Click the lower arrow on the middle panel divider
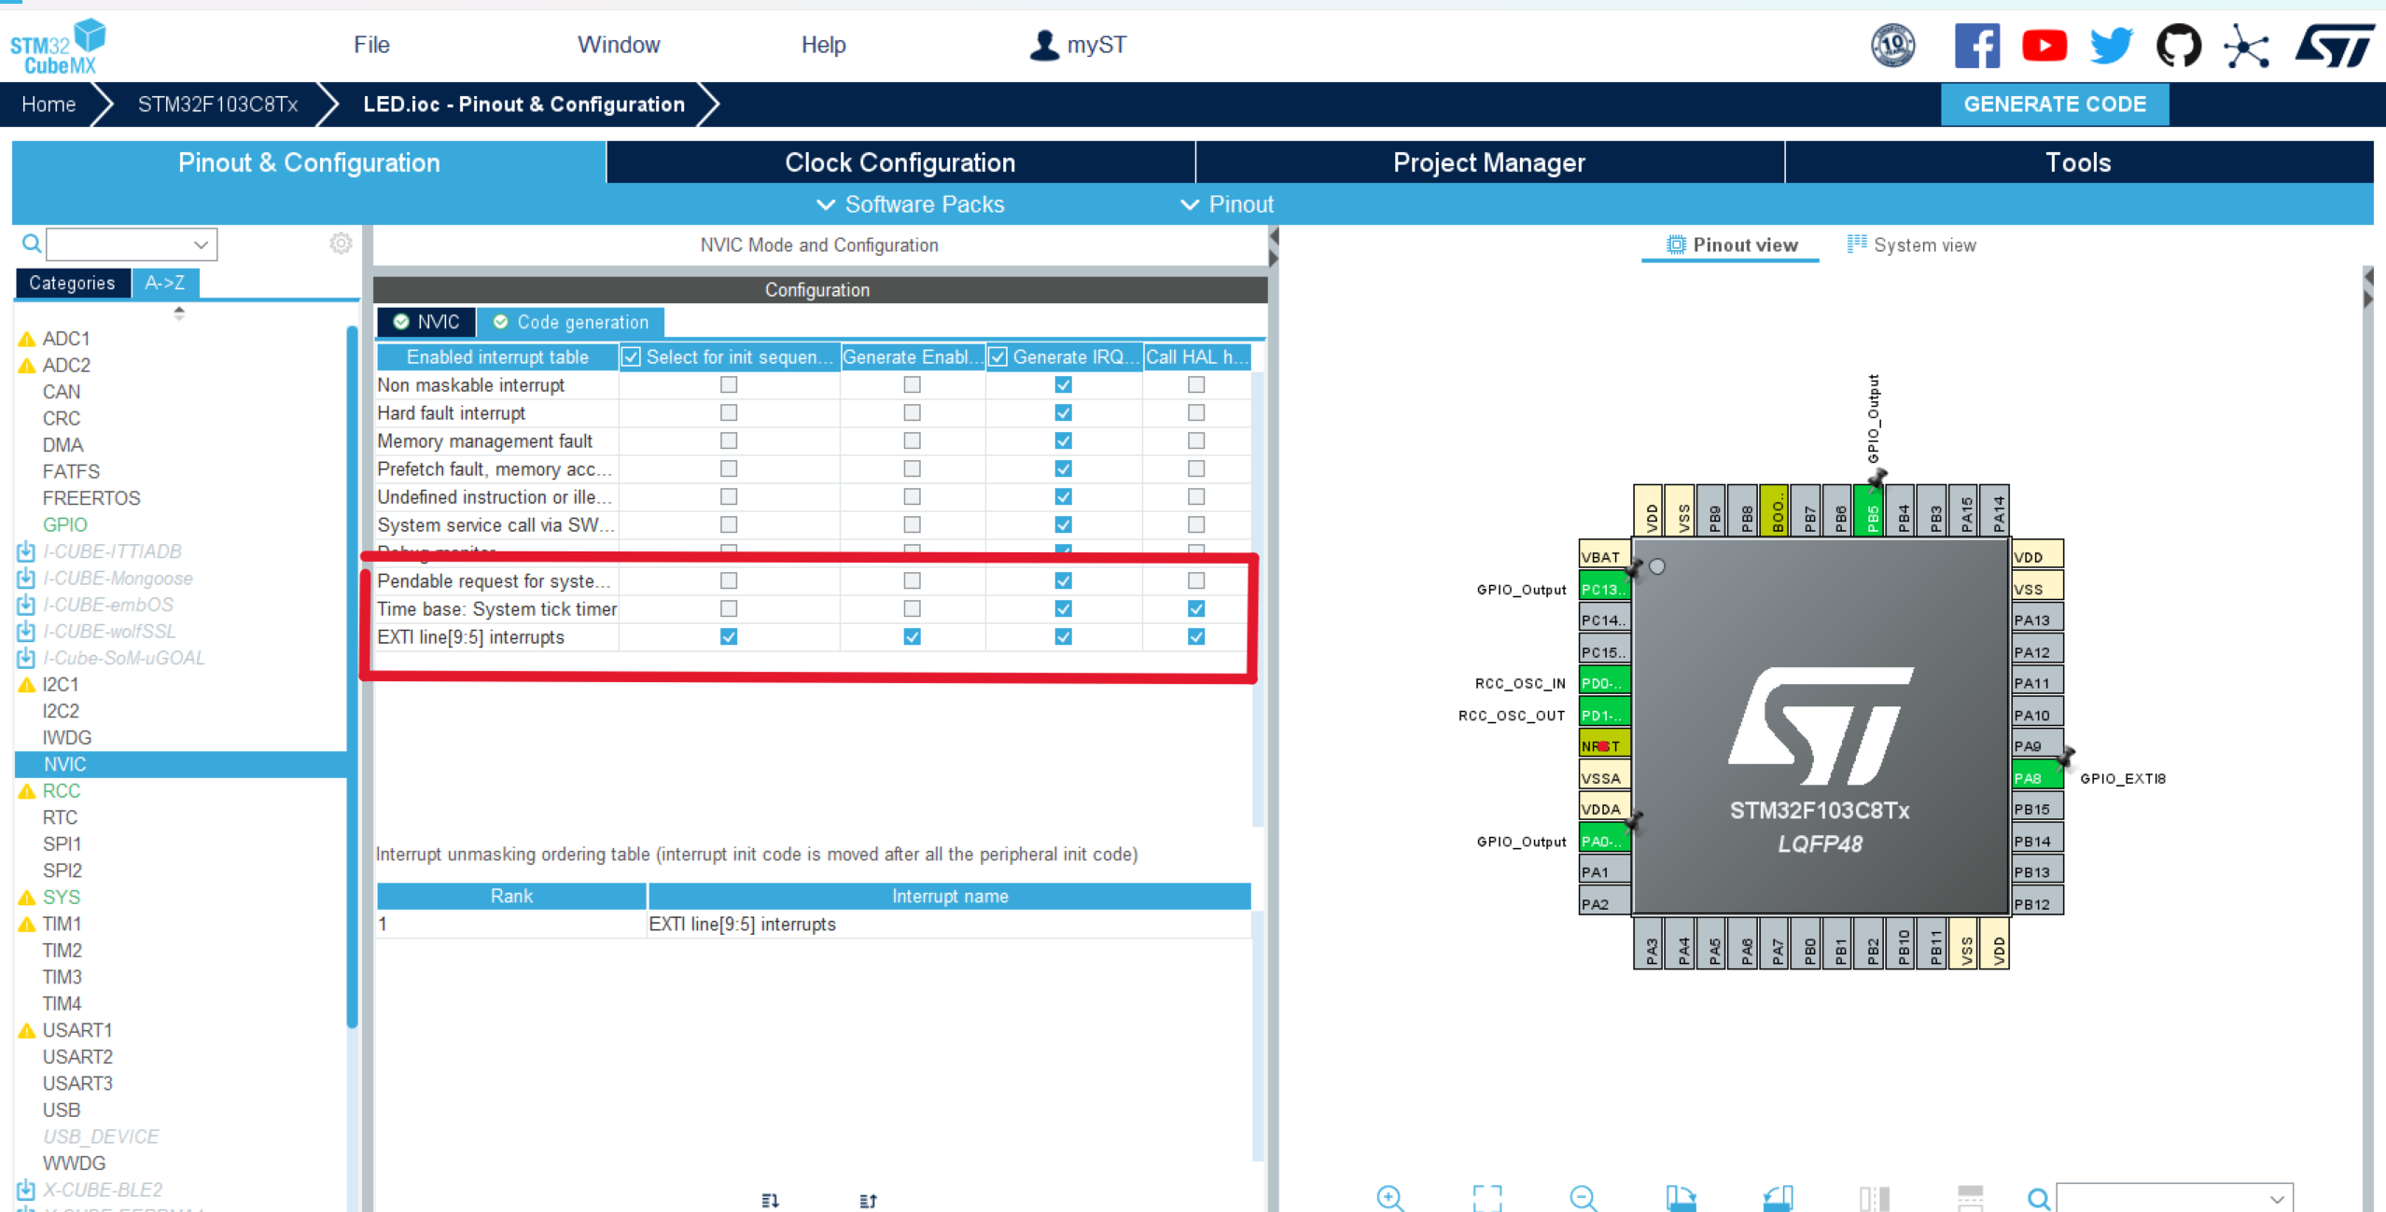 pyautogui.click(x=1273, y=258)
